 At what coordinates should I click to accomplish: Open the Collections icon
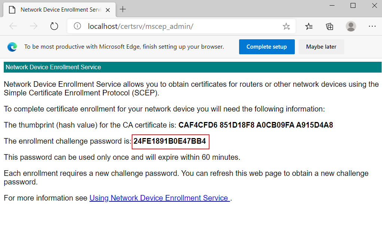[x=330, y=26]
